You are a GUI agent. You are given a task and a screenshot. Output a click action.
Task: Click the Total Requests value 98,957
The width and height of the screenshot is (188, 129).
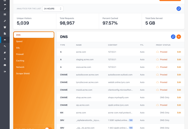[67, 23]
